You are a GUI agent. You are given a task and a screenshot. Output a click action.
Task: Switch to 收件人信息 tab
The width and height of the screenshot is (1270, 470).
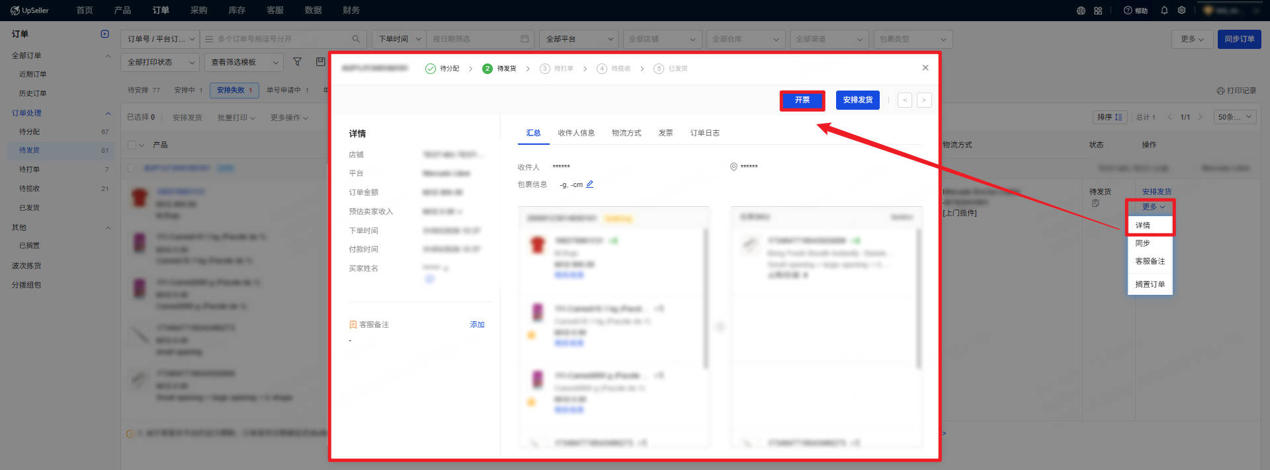(x=576, y=133)
